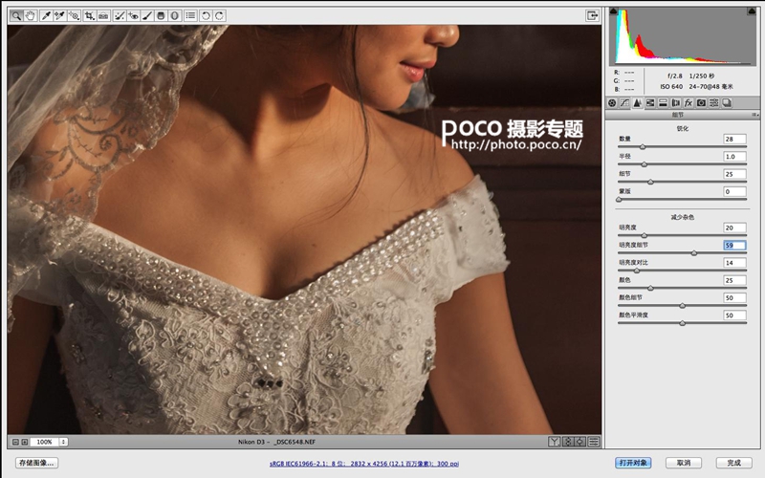Open the Camera Calibration panel tab

pyautogui.click(x=701, y=103)
